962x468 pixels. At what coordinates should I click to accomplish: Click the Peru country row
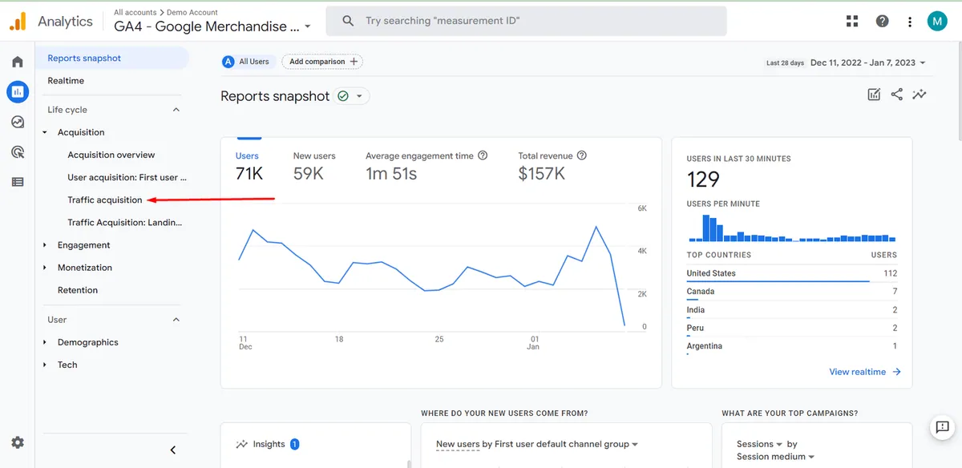tap(791, 329)
